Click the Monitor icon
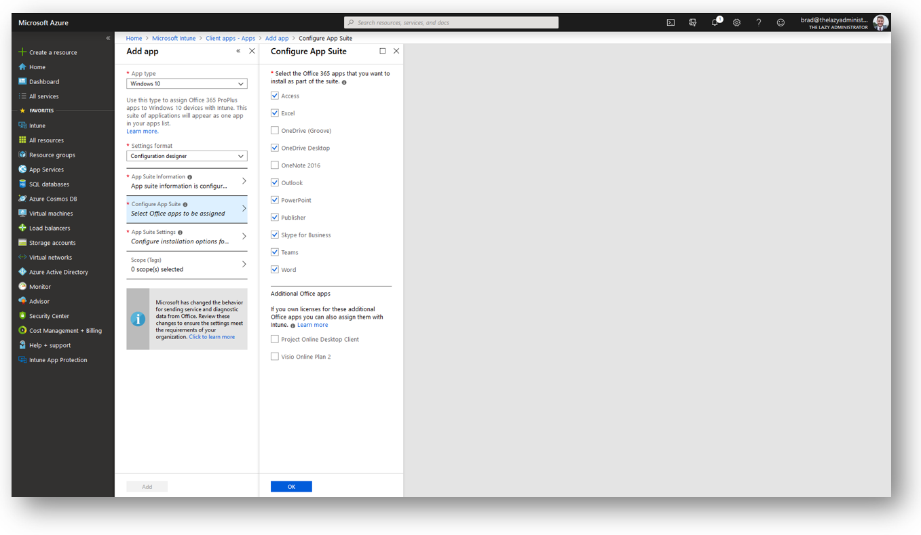 [x=22, y=286]
